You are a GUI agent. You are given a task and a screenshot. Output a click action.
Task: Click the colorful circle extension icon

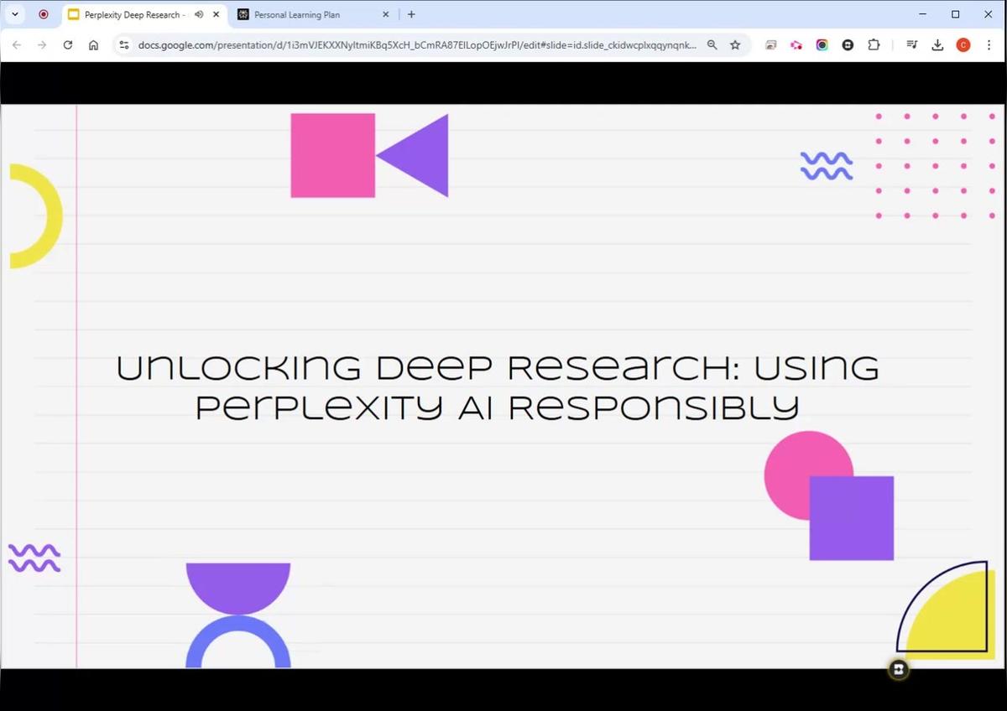tap(822, 45)
